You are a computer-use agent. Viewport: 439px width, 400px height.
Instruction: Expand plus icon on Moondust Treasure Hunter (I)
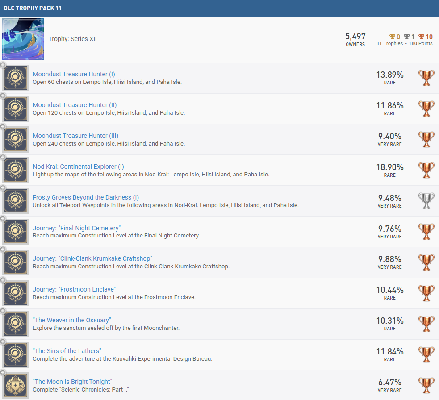[x=3, y=65]
